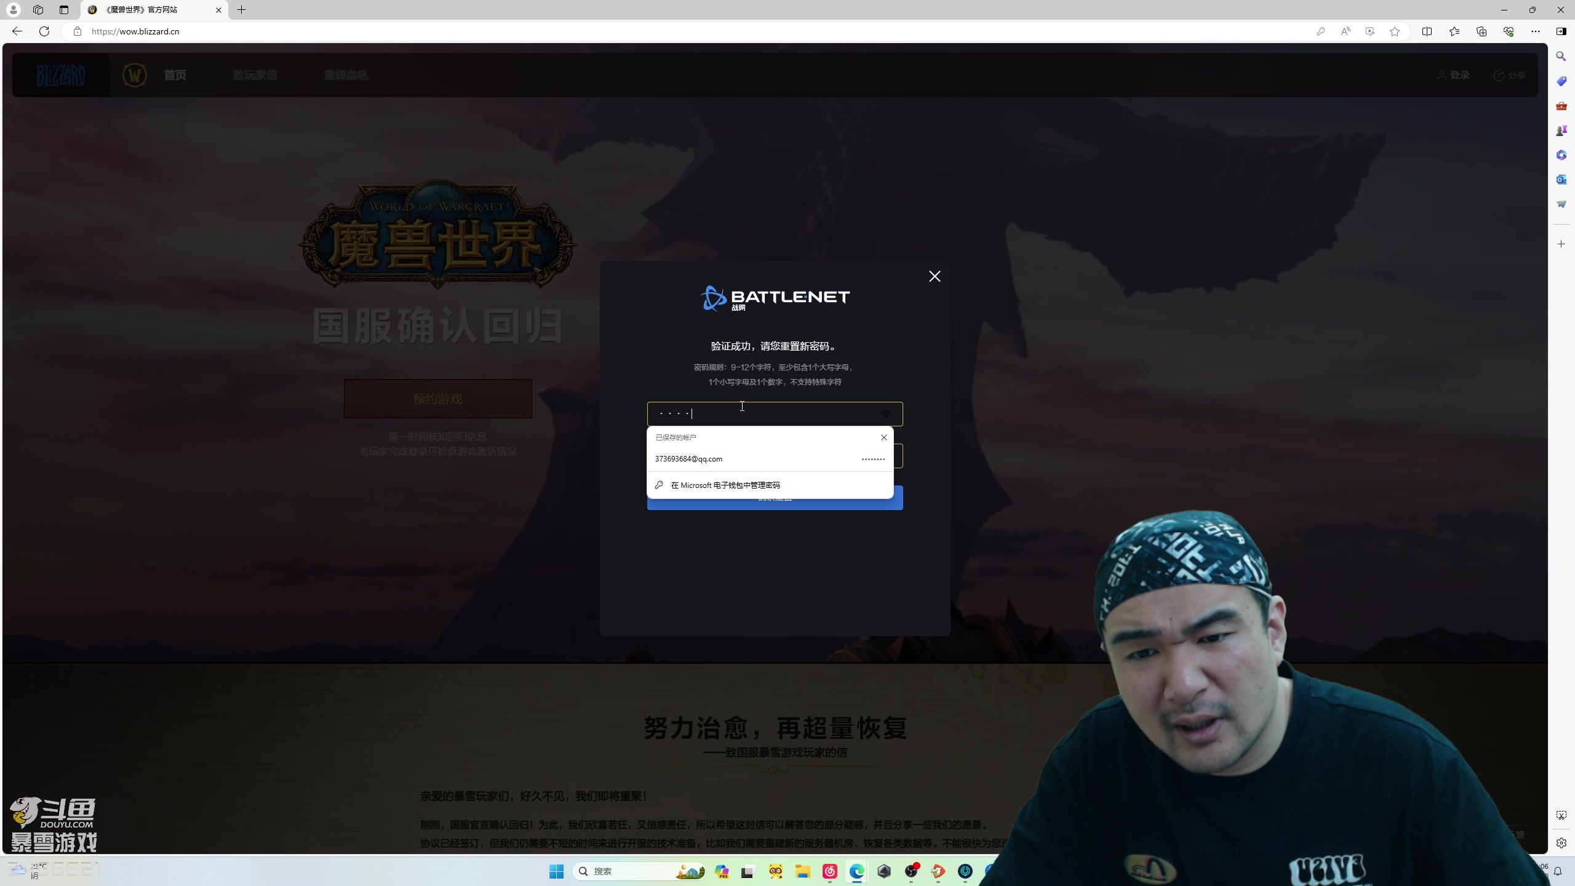Open the tab actions menu icon
The image size is (1575, 886).
click(x=64, y=10)
